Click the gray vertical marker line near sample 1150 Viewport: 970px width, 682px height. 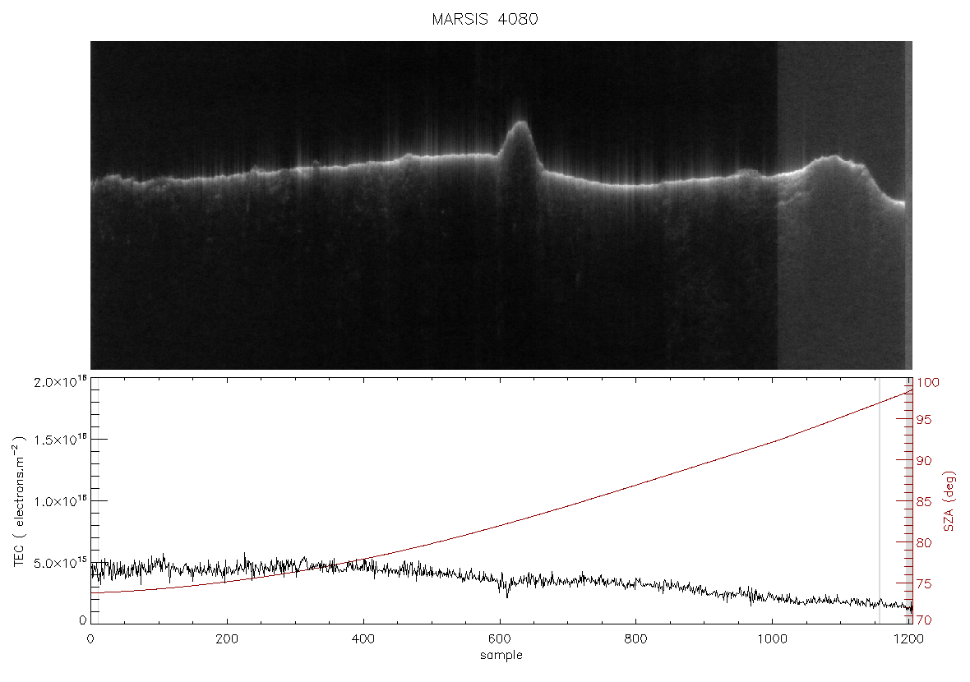879,500
